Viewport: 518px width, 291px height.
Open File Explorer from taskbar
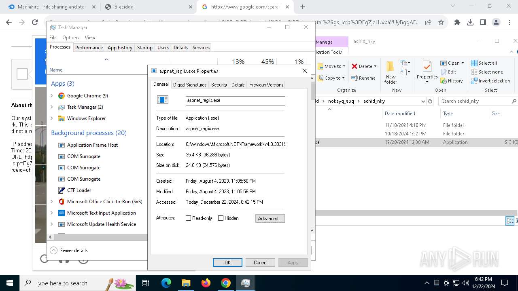[x=186, y=283]
